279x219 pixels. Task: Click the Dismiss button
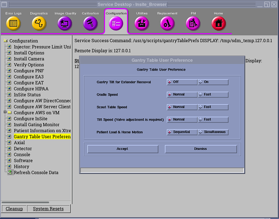tap(200, 149)
